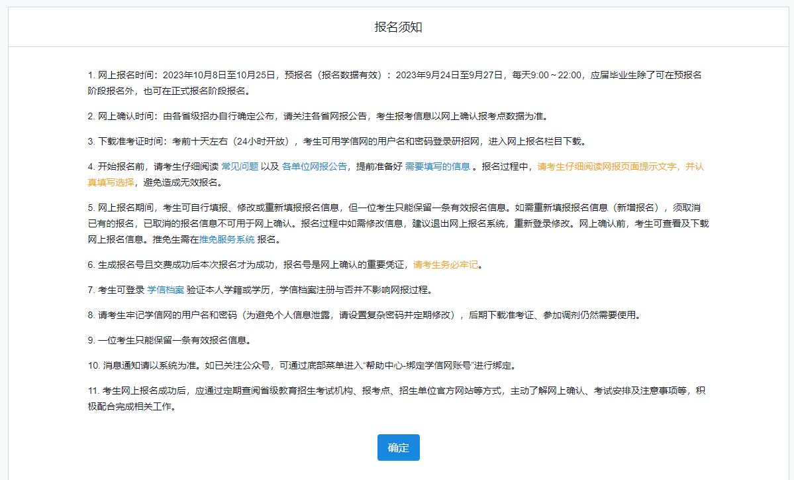Image resolution: width=794 pixels, height=480 pixels.
Task: Open the 各单位网报公告 link
Action: (x=314, y=167)
